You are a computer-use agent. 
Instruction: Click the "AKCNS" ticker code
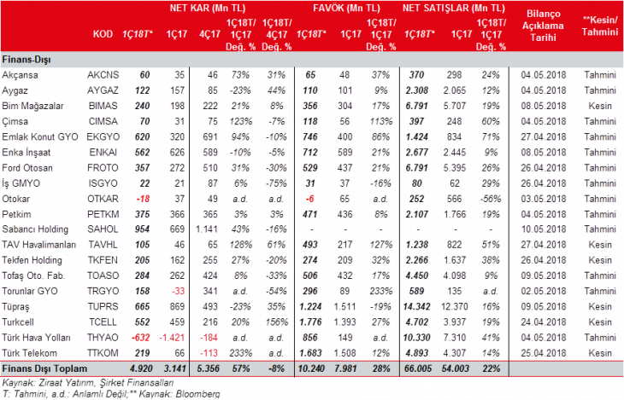[x=103, y=75]
